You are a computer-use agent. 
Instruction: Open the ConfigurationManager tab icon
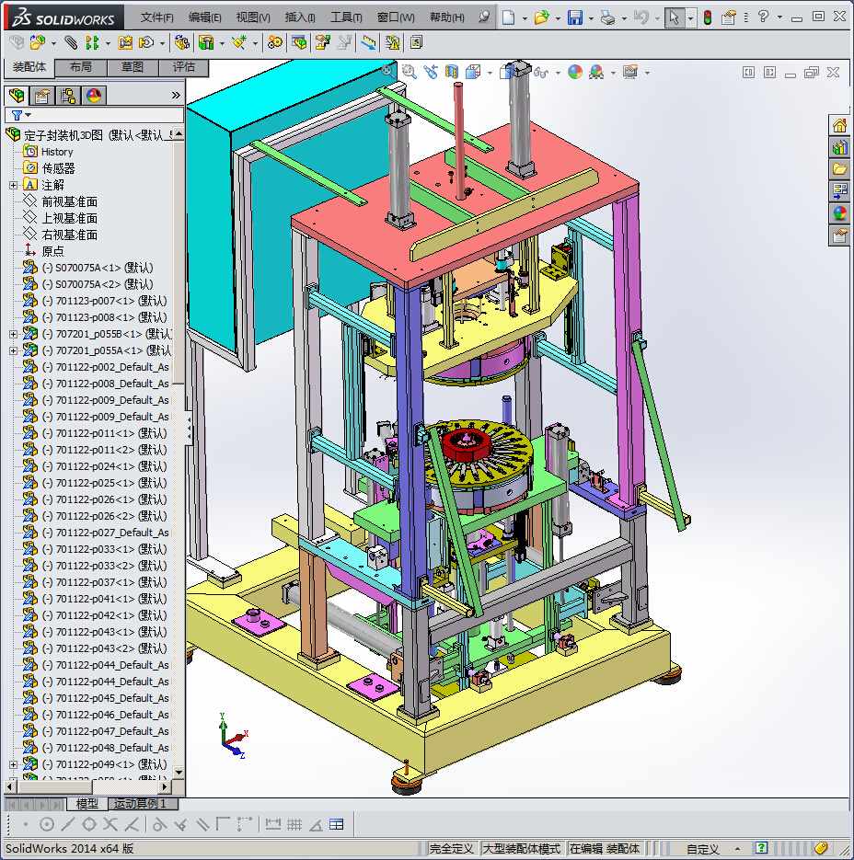point(68,96)
